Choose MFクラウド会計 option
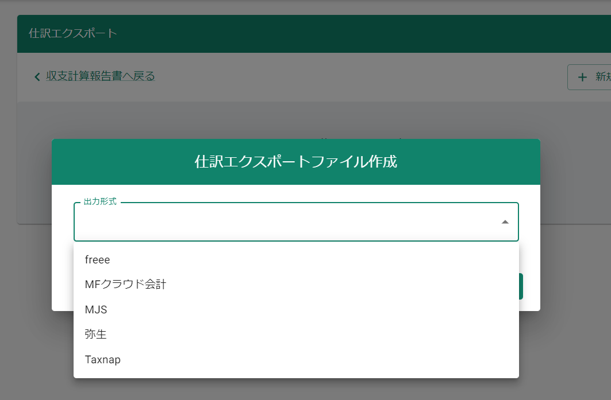 point(296,285)
